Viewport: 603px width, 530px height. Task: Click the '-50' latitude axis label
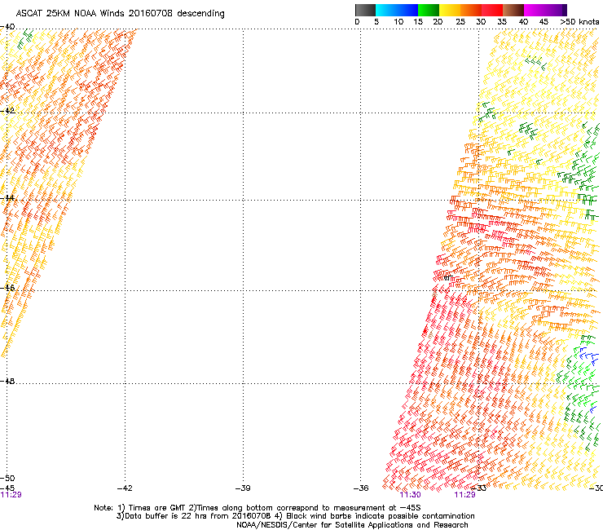point(7,479)
